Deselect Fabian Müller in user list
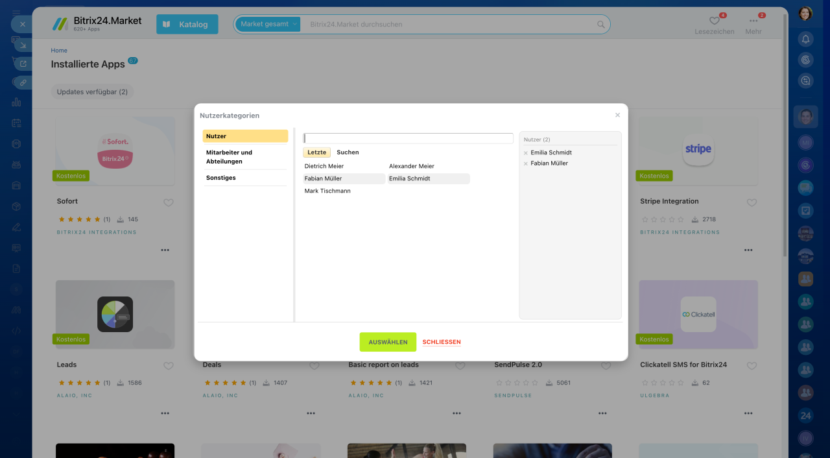This screenshot has height=458, width=830. (344, 178)
